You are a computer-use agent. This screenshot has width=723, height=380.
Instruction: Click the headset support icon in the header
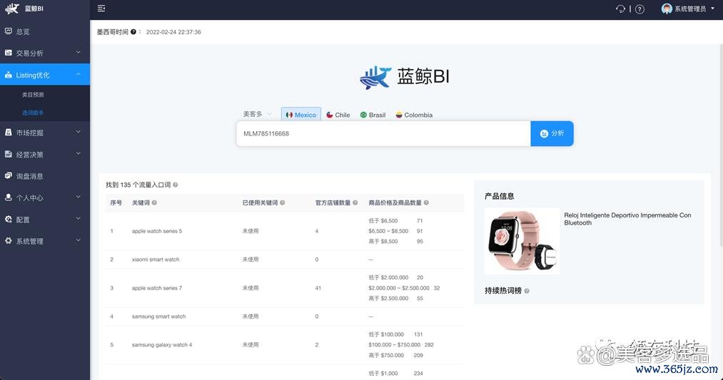620,9
